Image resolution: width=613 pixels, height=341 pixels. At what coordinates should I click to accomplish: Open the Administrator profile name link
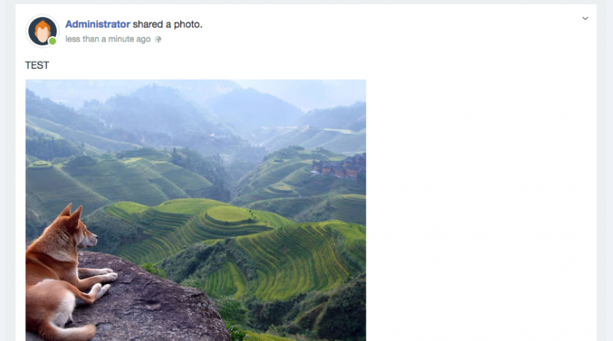click(x=97, y=25)
